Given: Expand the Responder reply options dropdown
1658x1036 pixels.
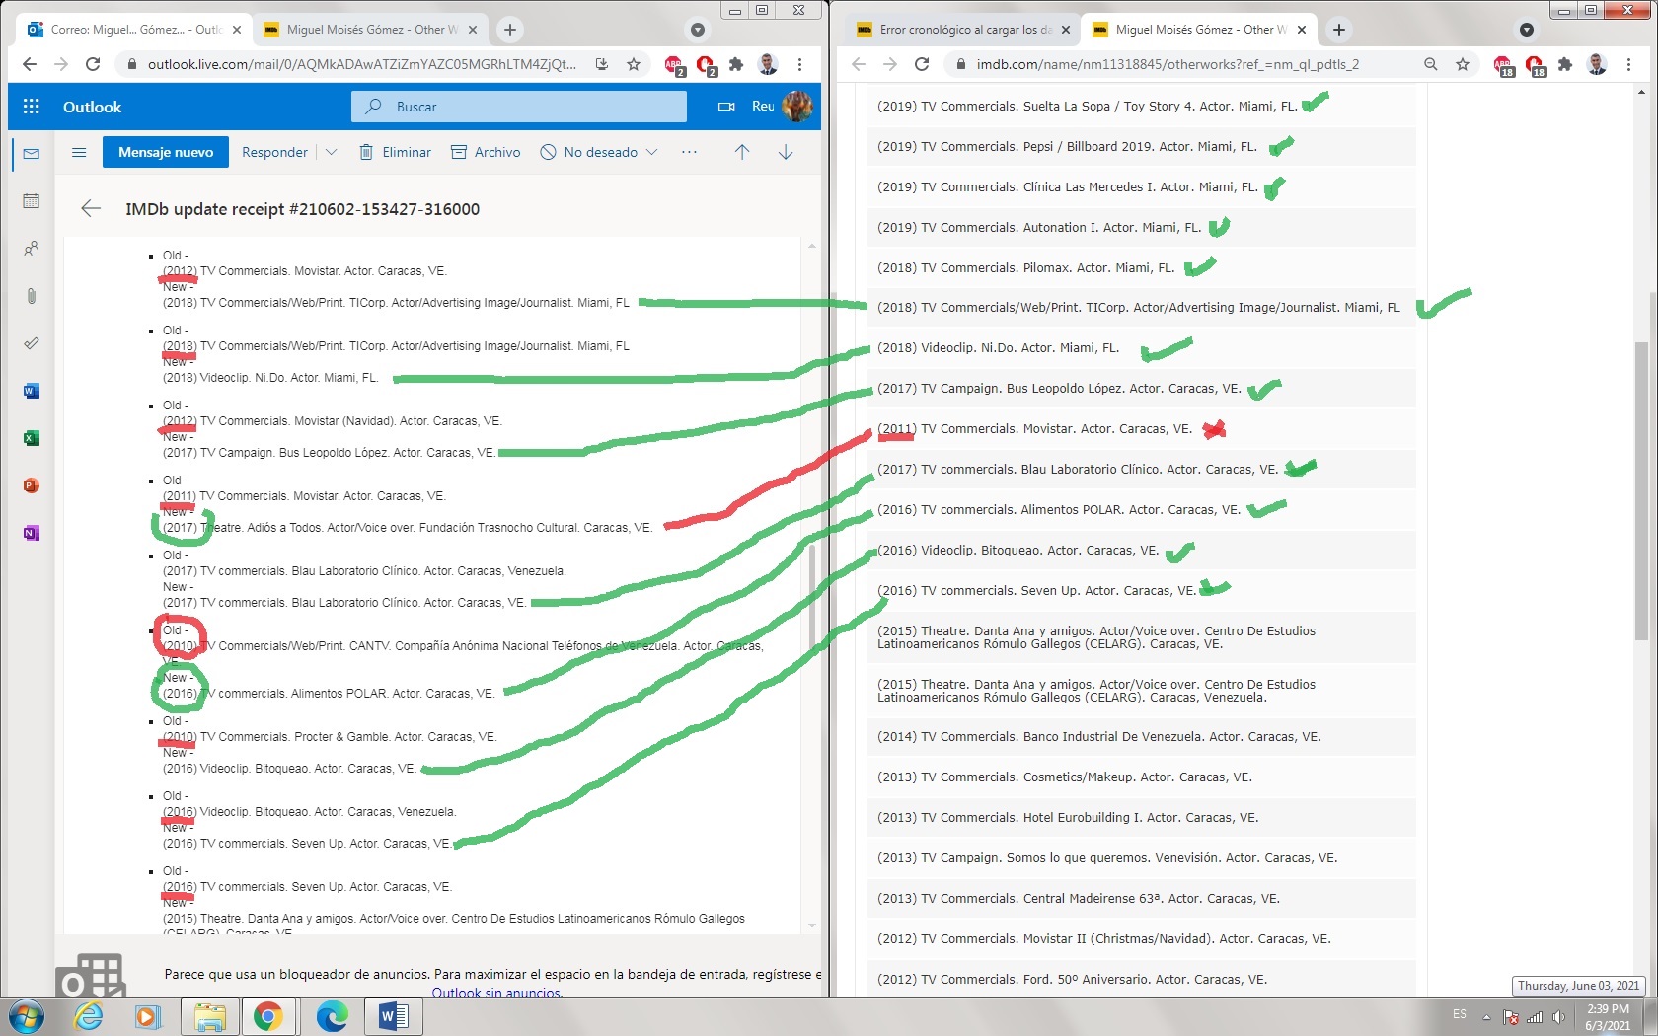Looking at the screenshot, I should (x=332, y=152).
